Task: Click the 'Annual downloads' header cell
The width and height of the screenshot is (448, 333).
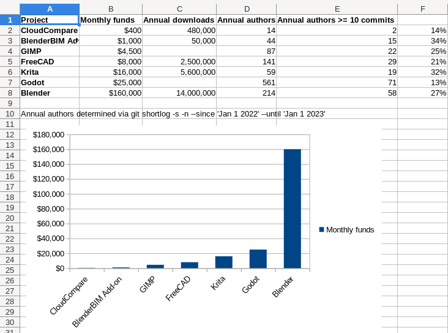Action: pos(179,20)
